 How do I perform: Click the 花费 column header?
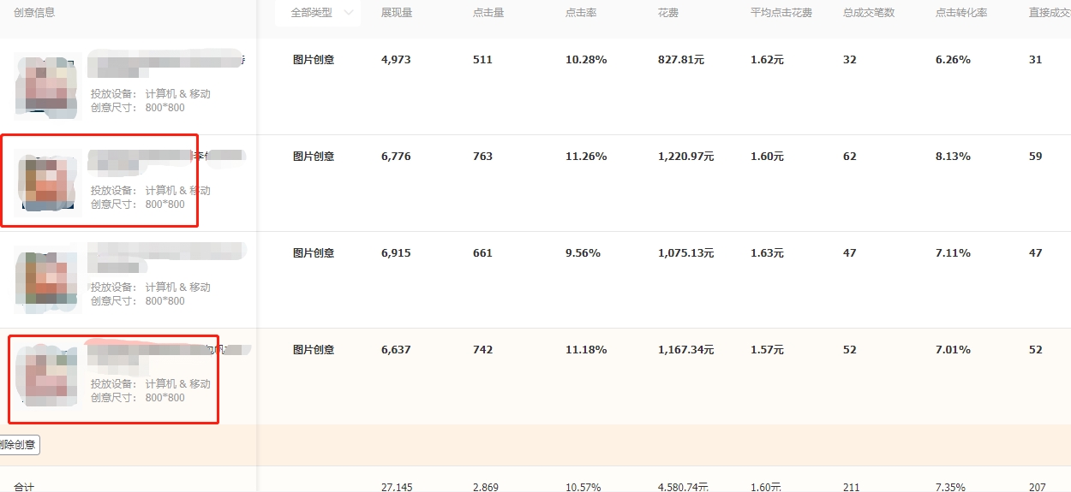point(668,13)
